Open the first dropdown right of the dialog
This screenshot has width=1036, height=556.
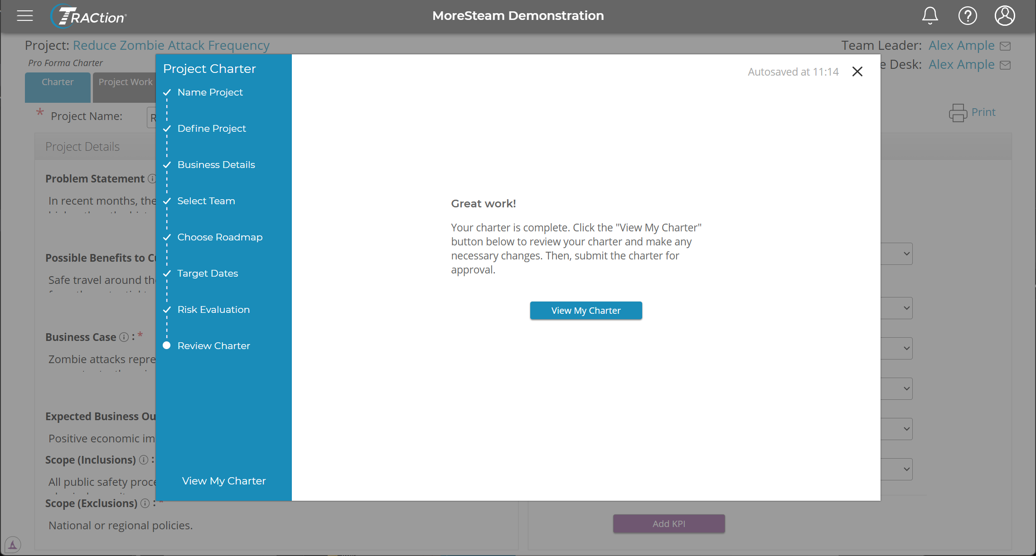[x=897, y=254]
